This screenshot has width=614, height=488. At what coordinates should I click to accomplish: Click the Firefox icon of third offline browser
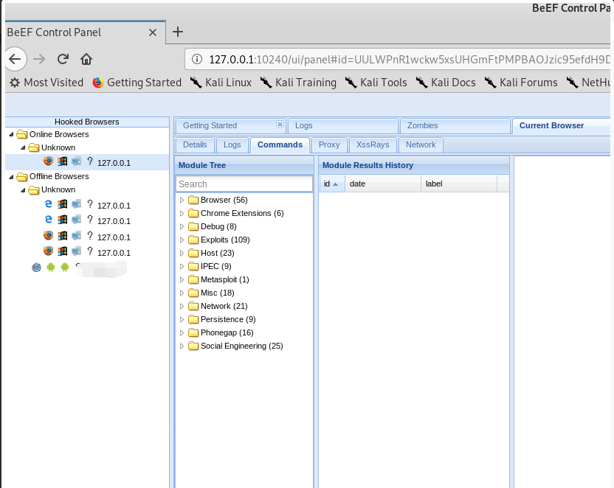point(48,235)
